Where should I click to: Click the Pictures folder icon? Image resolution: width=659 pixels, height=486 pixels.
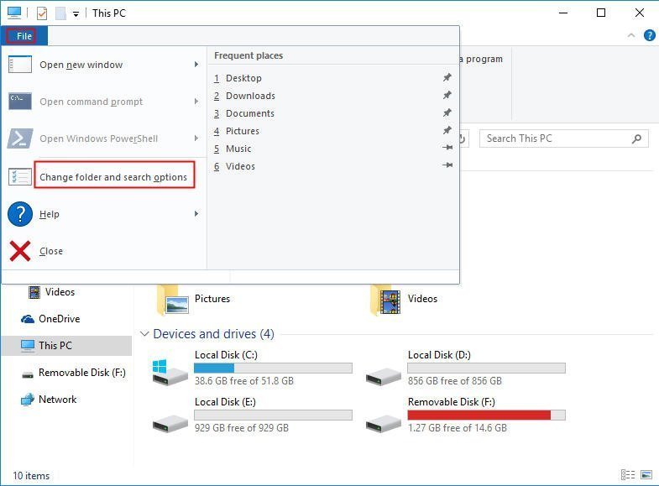172,299
